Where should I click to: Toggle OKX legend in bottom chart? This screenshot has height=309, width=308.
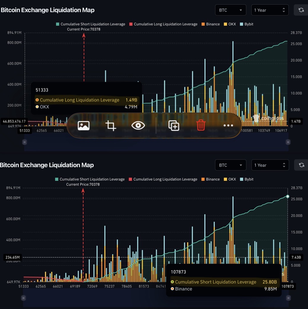(x=230, y=179)
